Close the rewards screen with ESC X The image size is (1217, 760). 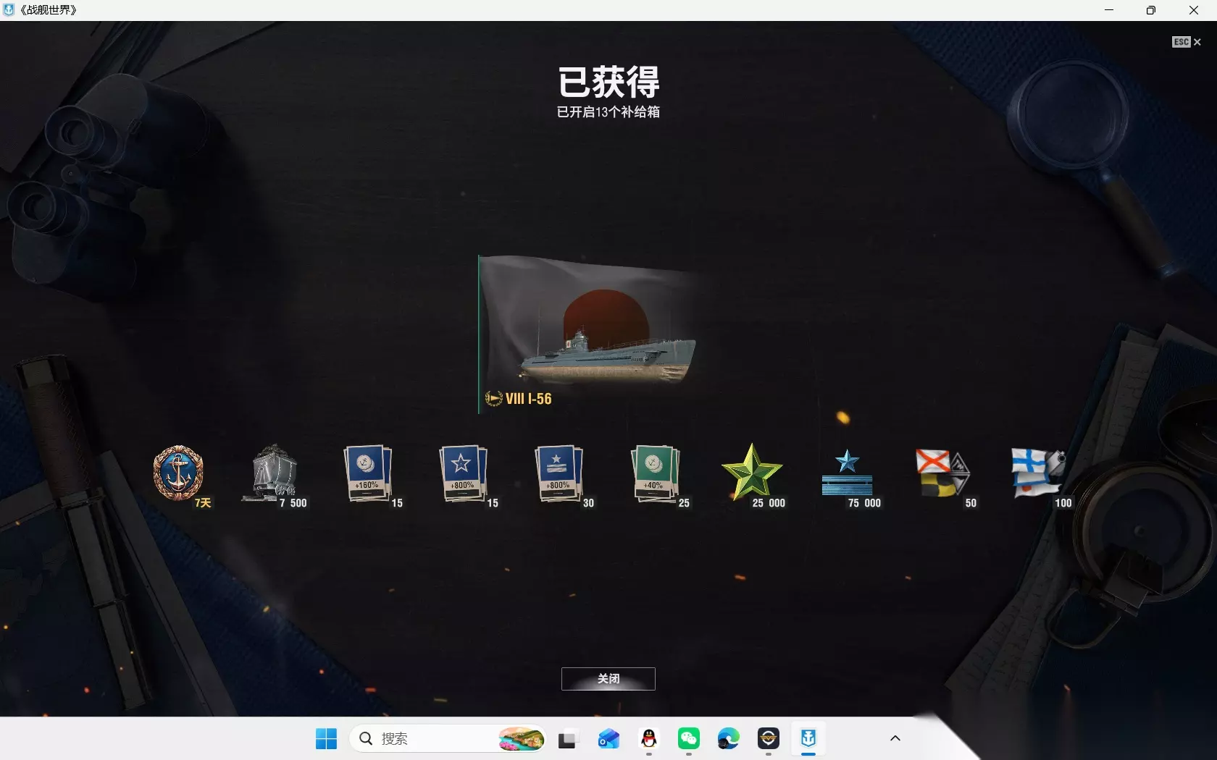[1187, 42]
